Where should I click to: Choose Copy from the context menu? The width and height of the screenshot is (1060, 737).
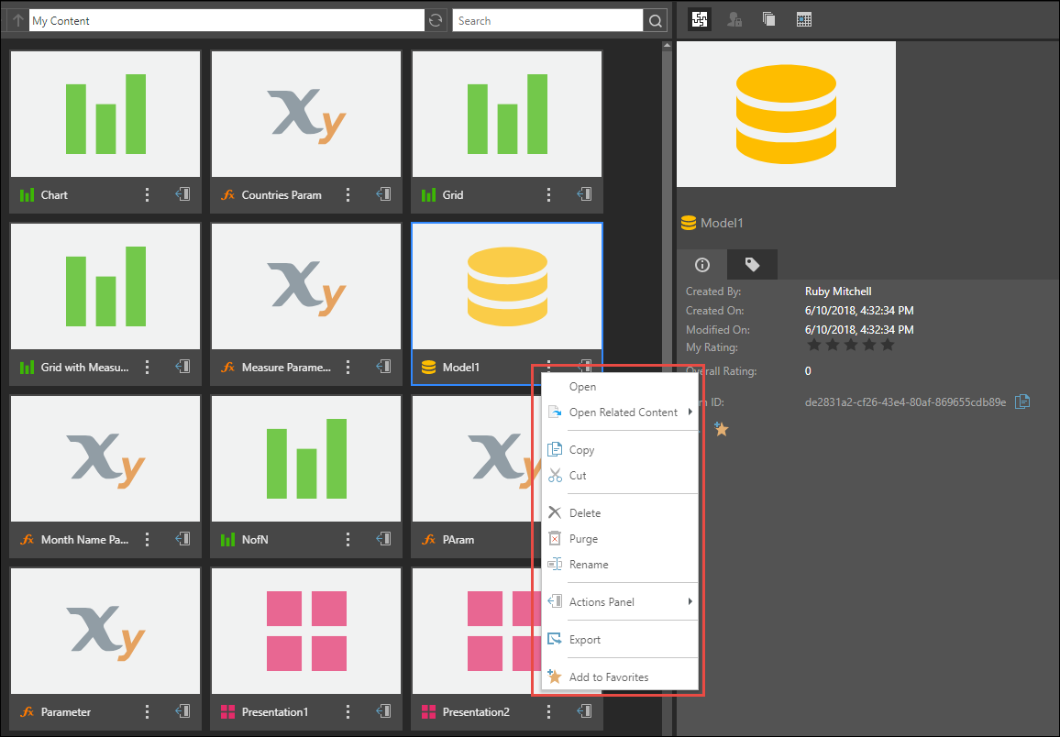point(581,450)
